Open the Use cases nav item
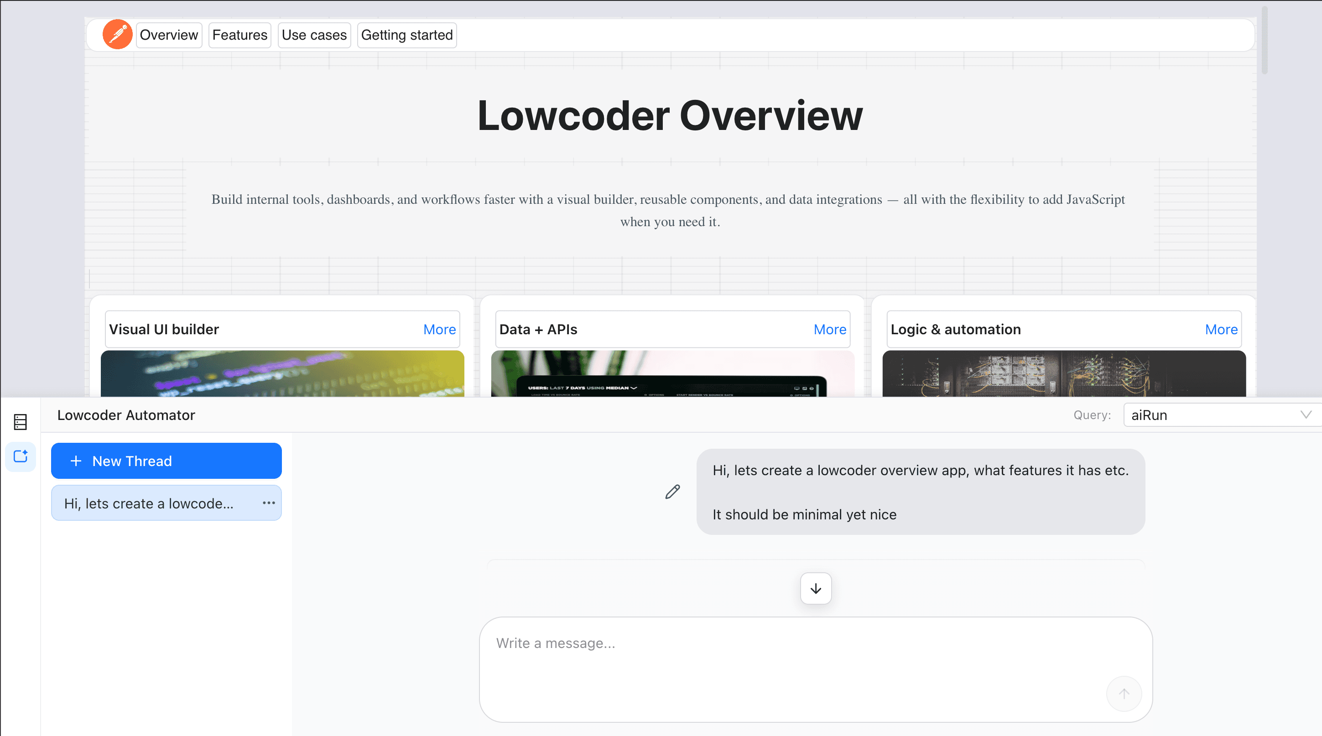 click(x=314, y=35)
